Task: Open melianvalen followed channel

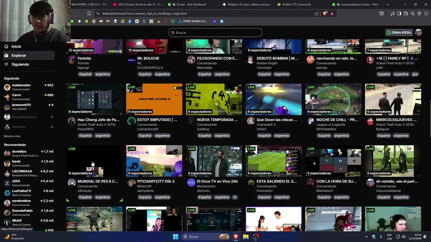Action: (x=29, y=87)
